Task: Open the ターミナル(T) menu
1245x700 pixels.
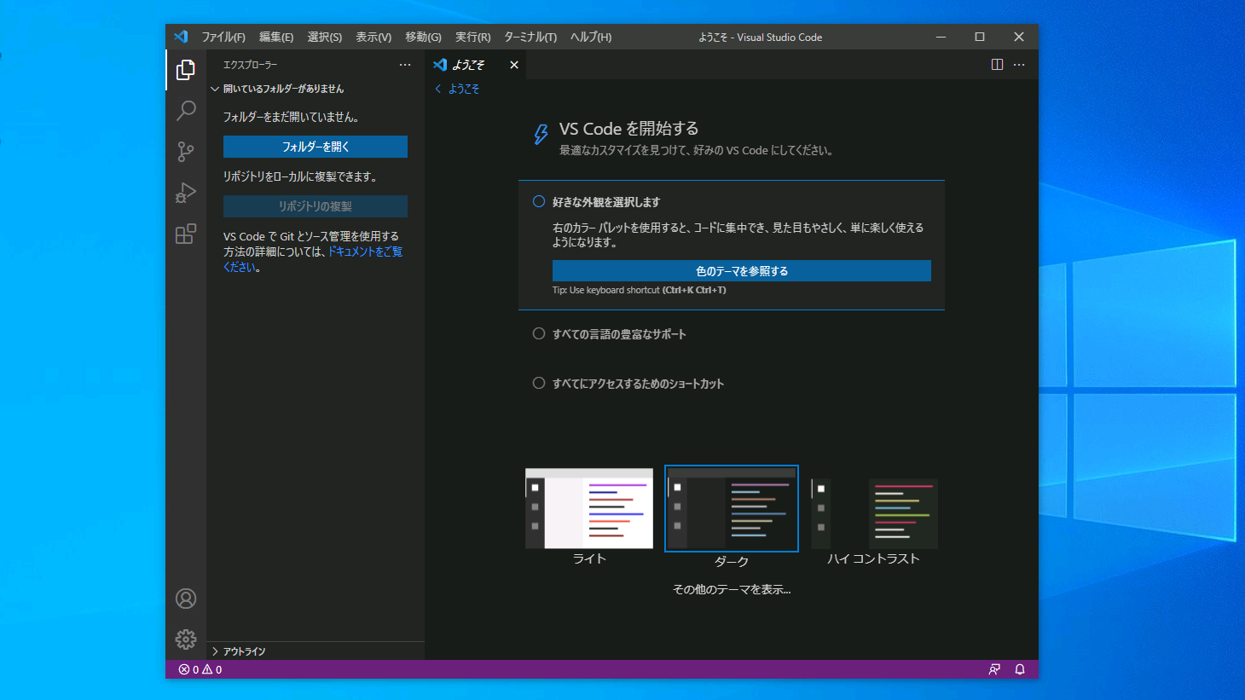Action: (x=530, y=37)
